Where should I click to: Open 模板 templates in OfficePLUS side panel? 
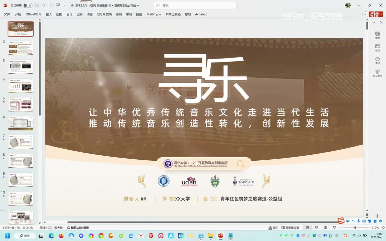coord(377,35)
